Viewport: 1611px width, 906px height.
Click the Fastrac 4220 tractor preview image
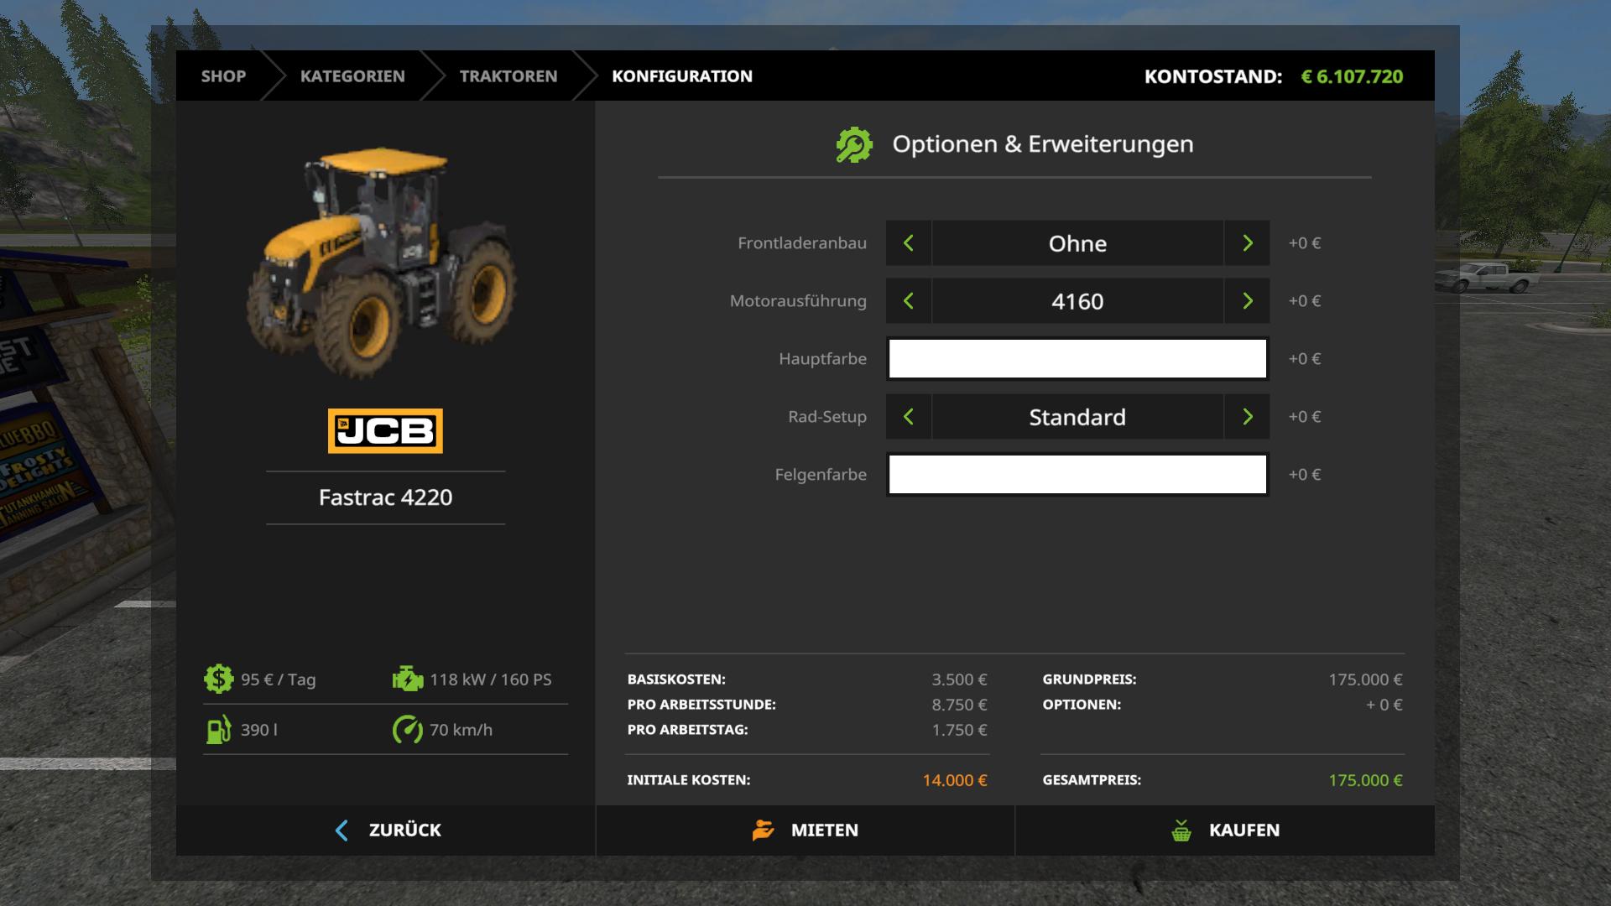pos(382,260)
